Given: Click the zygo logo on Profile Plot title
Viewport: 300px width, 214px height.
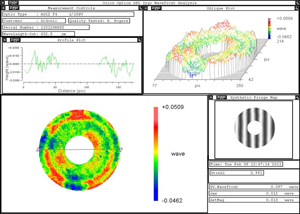Looking at the screenshot, I should (15, 40).
